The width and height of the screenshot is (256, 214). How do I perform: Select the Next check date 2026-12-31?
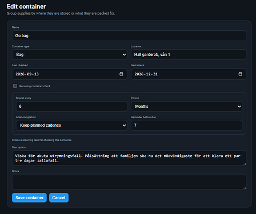[146, 74]
